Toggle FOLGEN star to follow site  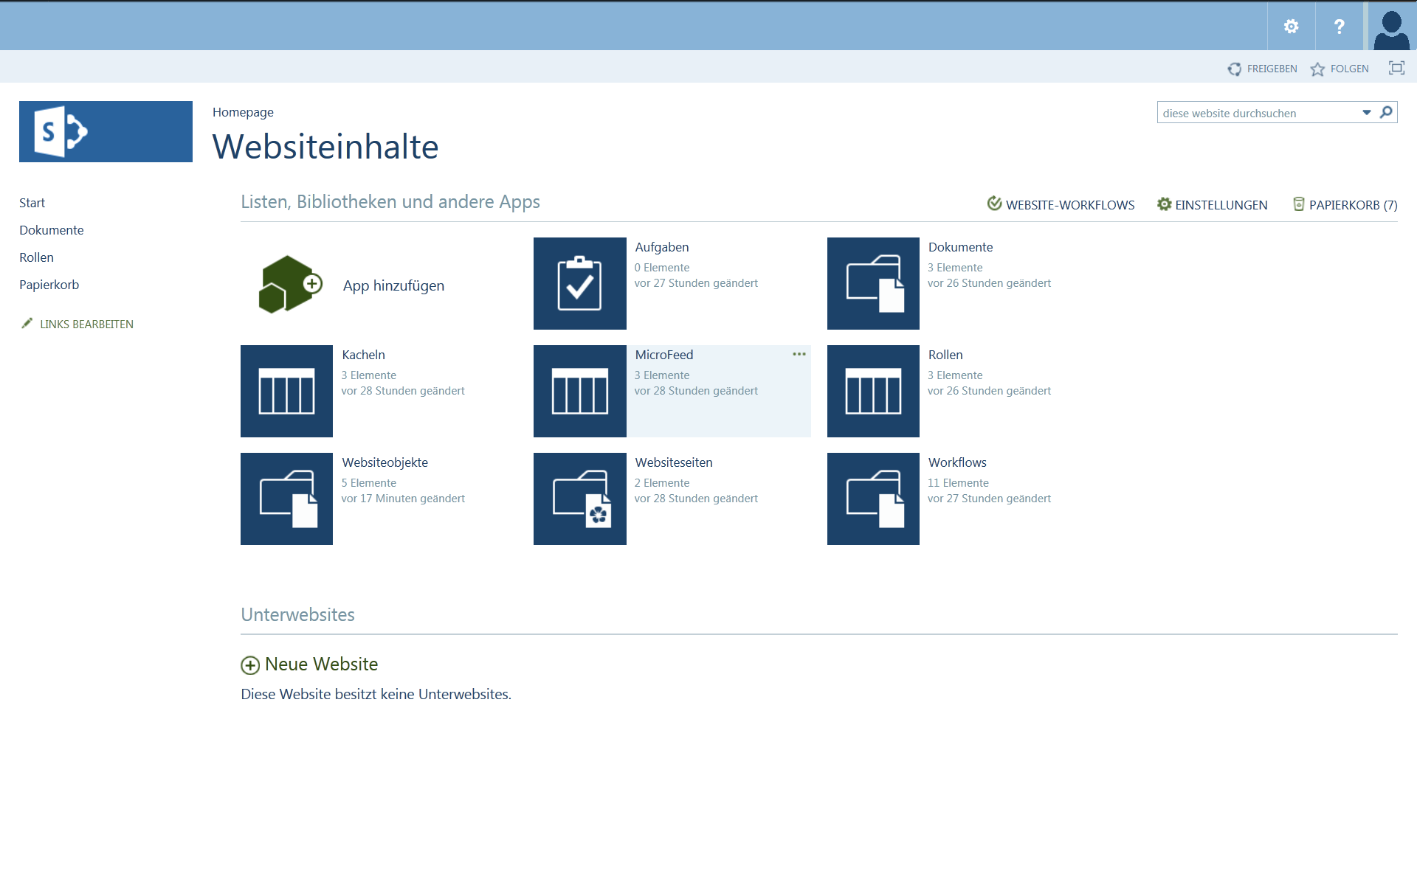coord(1340,69)
